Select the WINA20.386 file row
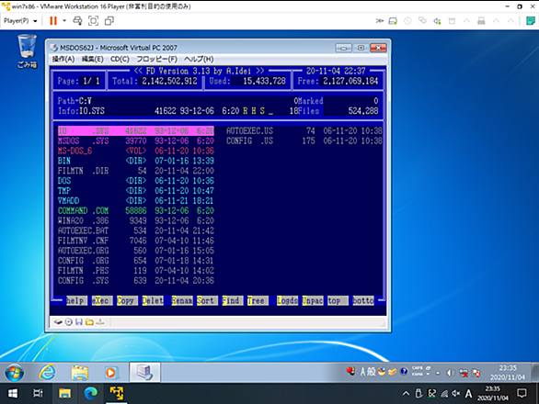Image resolution: width=539 pixels, height=404 pixels. [x=136, y=220]
